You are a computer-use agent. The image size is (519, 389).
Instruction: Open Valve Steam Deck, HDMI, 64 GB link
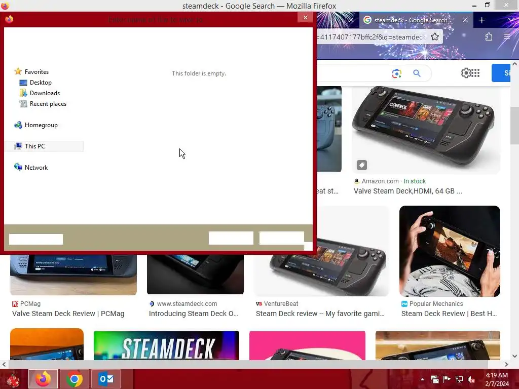(408, 191)
